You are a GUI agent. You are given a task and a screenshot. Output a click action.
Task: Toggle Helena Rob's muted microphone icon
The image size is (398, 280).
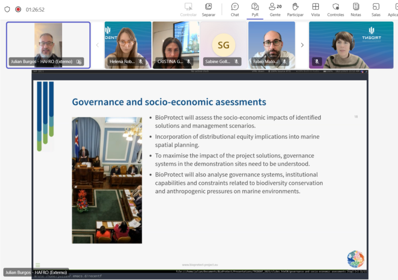[141, 62]
